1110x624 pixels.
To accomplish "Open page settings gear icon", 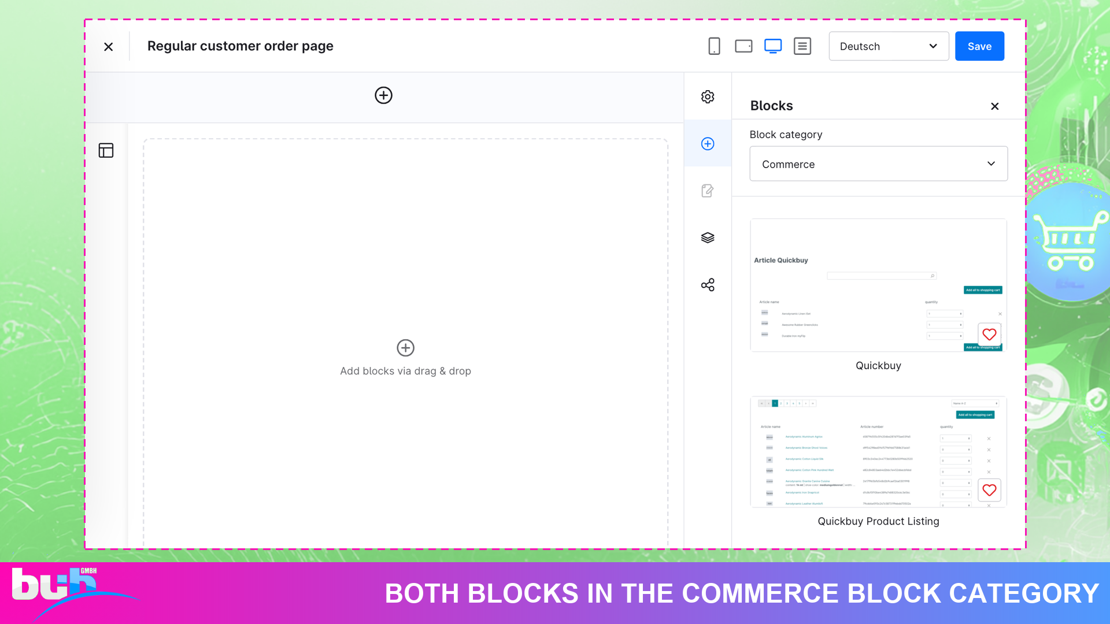I will [x=708, y=96].
